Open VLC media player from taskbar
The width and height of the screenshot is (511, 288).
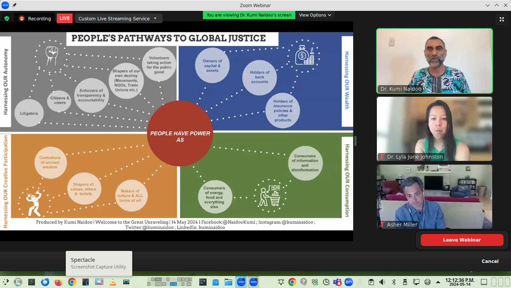[112, 282]
